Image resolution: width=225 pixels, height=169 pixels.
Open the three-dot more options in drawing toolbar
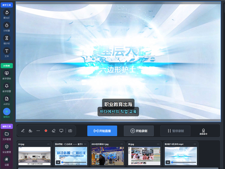pyautogui.click(x=38, y=131)
